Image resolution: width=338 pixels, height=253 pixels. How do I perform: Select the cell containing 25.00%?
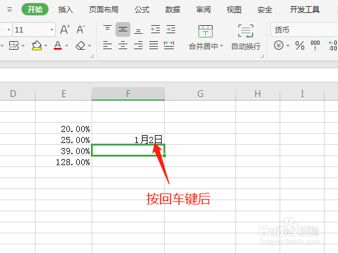click(x=63, y=139)
